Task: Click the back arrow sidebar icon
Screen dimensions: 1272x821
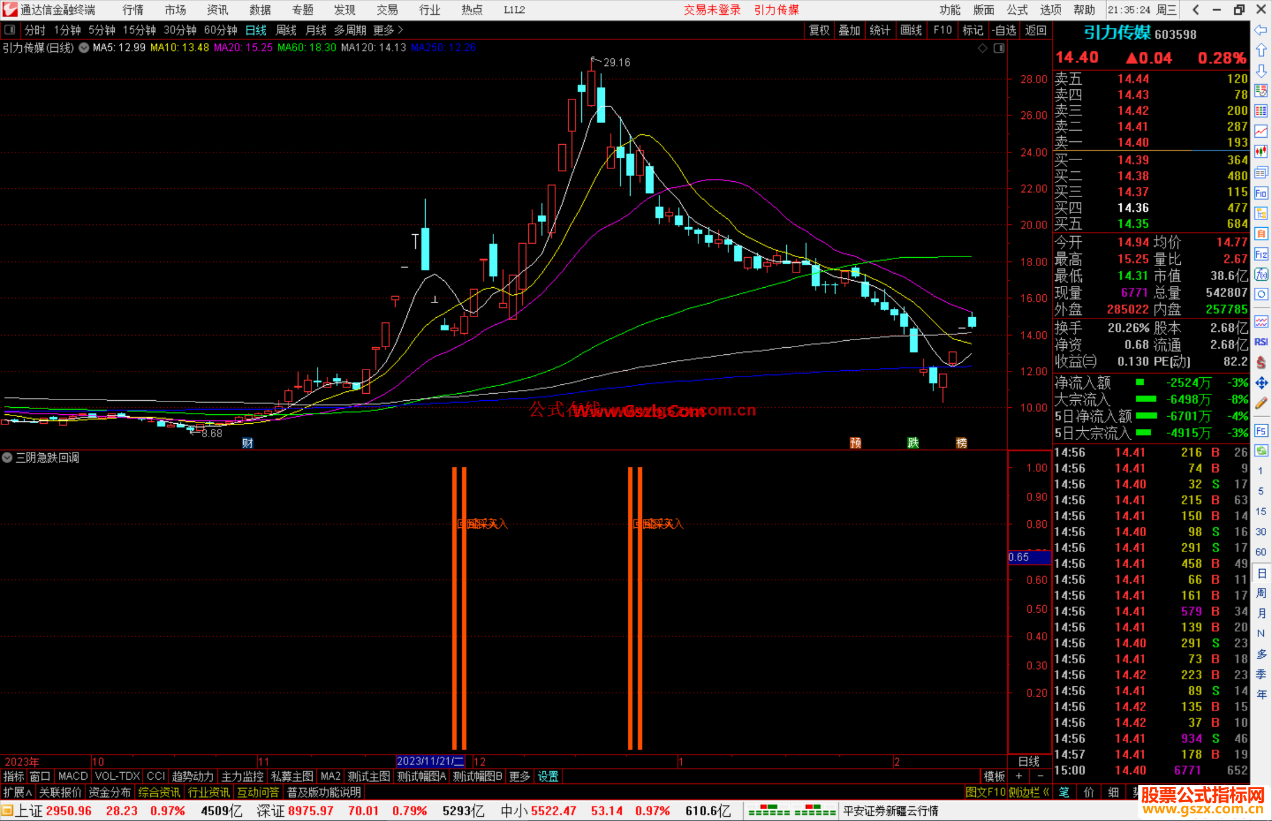Action: click(x=1261, y=30)
